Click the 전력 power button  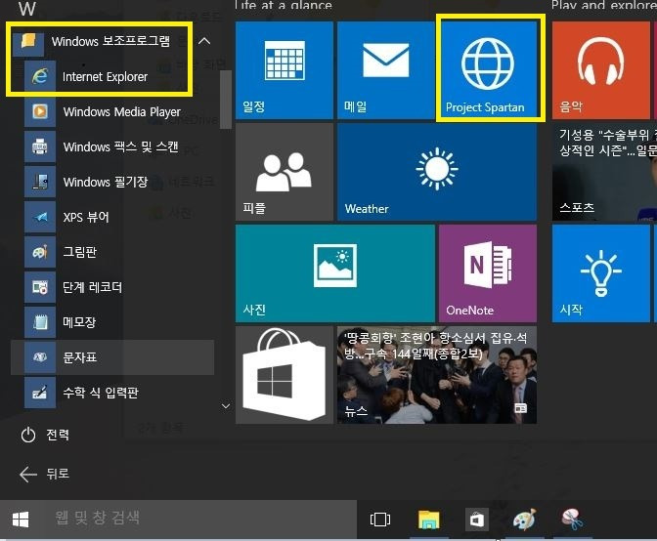pos(45,435)
